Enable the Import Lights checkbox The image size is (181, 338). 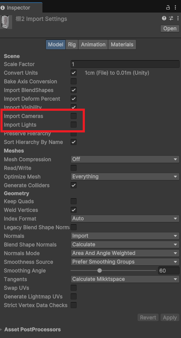click(x=74, y=125)
